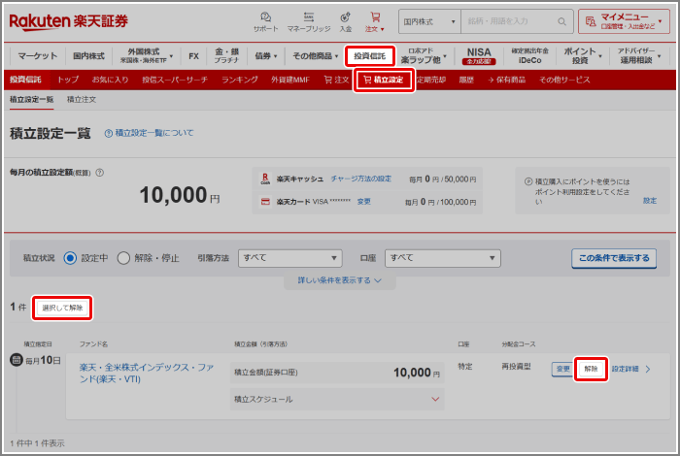Open the お気に入り submenu item
Screen dimensions: 680x456
[x=110, y=80]
